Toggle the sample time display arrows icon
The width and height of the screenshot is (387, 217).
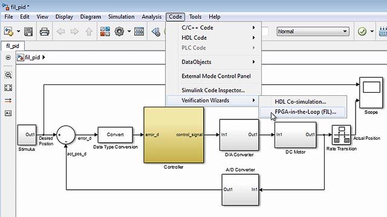coord(8,101)
